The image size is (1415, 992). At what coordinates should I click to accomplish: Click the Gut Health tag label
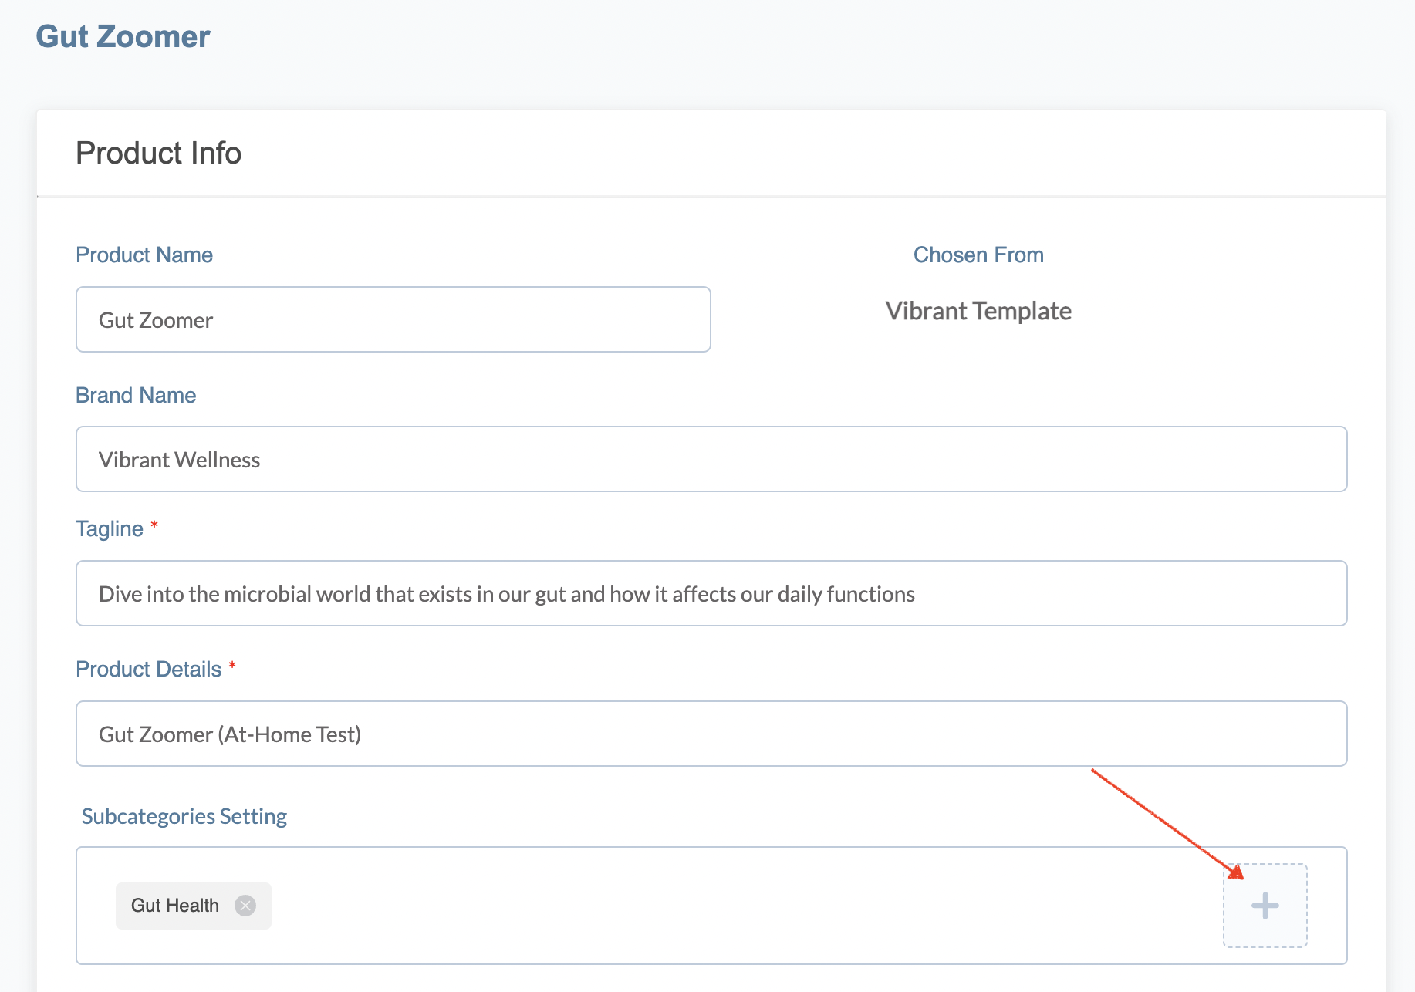click(175, 906)
